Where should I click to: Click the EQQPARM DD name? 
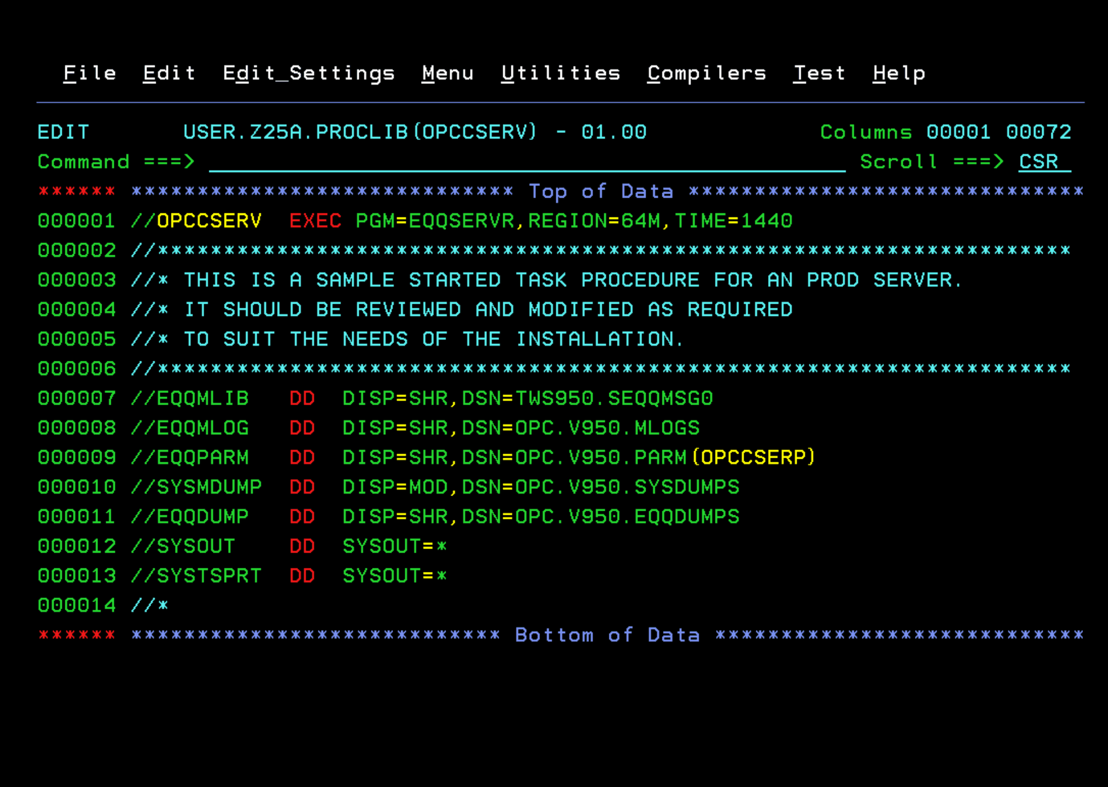tap(202, 458)
